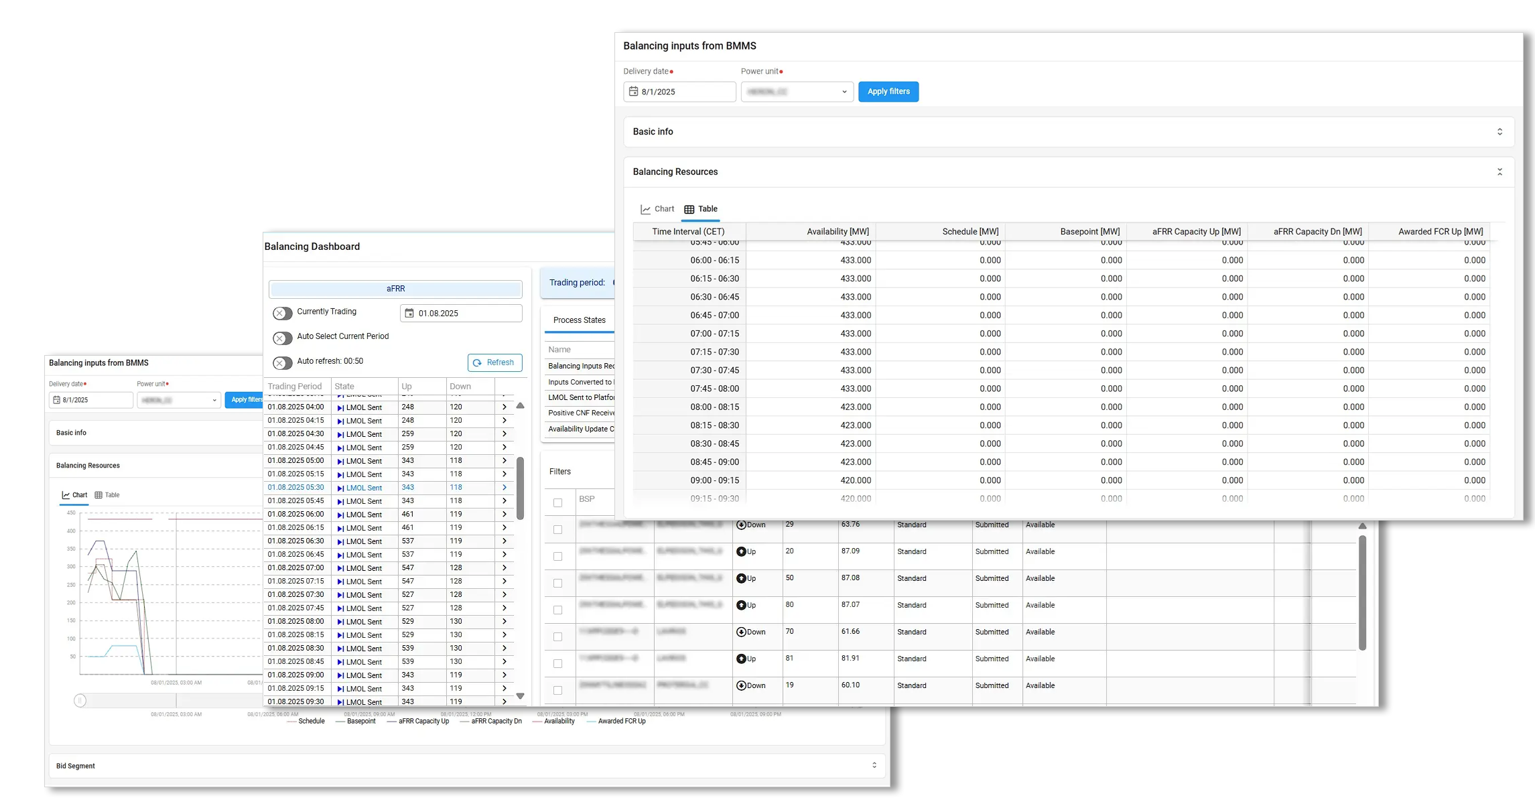Toggle the Auto refresh switch
The width and height of the screenshot is (1535, 808).
click(x=282, y=362)
